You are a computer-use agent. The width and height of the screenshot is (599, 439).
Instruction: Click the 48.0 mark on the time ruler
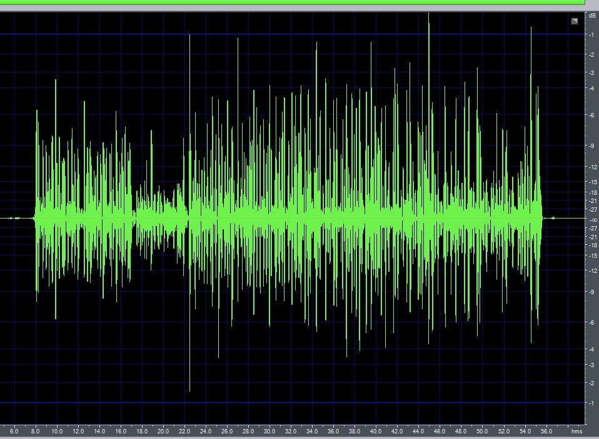point(461,432)
